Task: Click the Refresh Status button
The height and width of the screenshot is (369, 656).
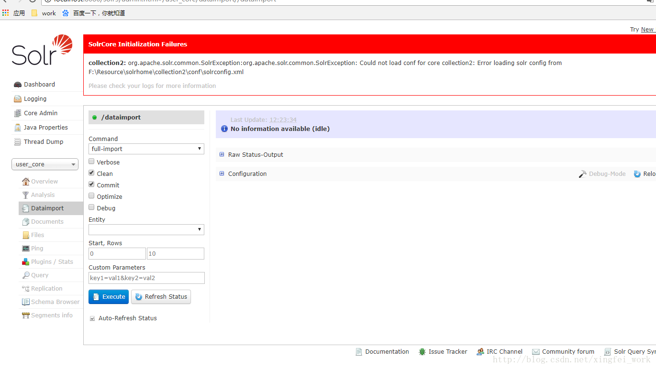Action: pos(161,297)
